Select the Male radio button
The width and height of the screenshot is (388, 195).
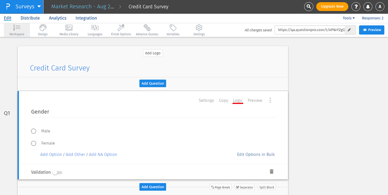pos(34,131)
